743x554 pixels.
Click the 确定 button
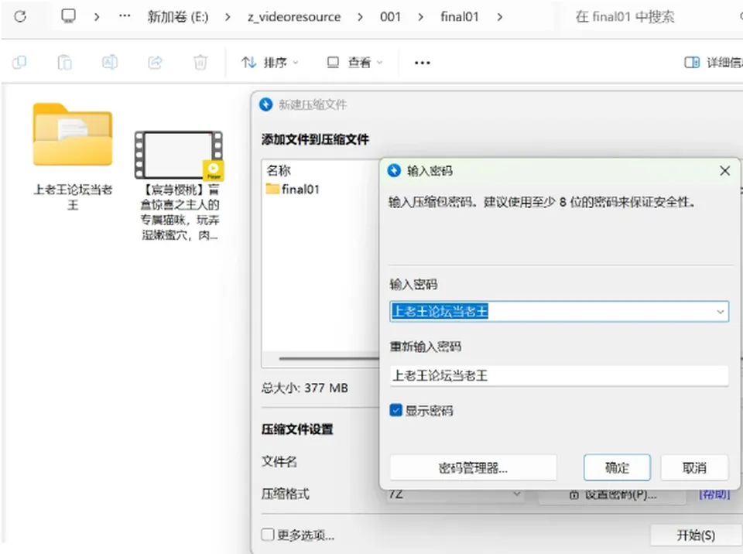click(x=617, y=468)
